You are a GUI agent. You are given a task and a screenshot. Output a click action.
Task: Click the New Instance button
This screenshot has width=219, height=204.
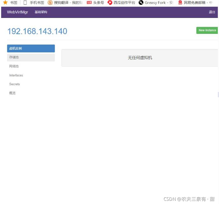[207, 30]
